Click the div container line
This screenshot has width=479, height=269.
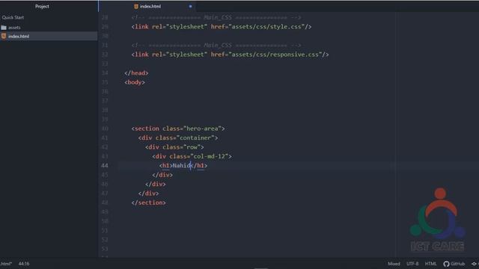tap(178, 137)
